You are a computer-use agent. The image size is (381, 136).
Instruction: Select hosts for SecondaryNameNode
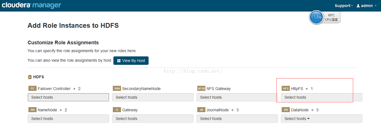[153, 97]
